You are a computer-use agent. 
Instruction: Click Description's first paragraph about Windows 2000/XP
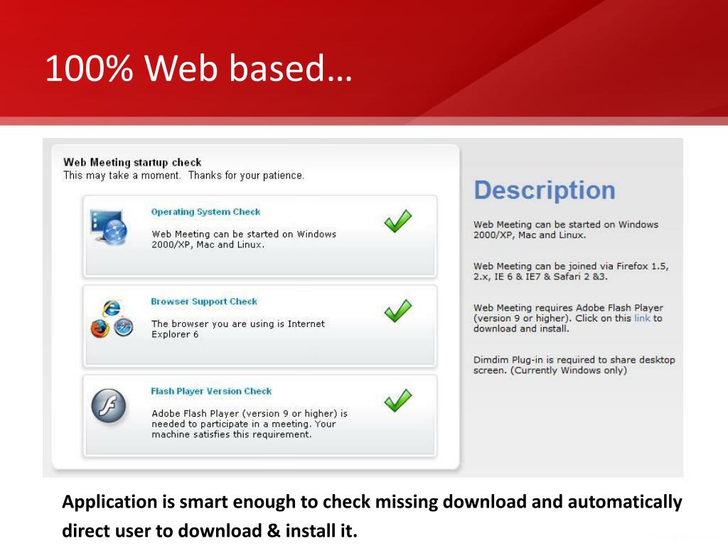click(566, 230)
